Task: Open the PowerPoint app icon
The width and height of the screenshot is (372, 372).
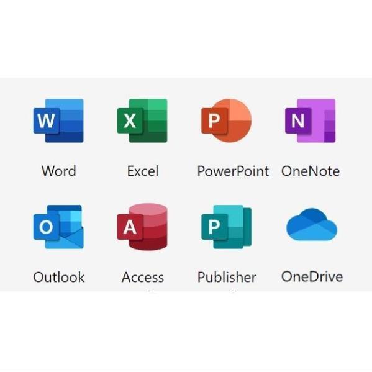Action: (226, 120)
